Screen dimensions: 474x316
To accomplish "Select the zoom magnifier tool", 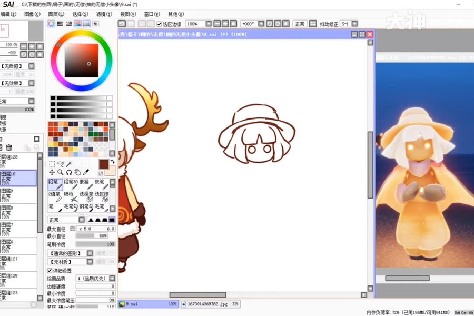I will 61,172.
